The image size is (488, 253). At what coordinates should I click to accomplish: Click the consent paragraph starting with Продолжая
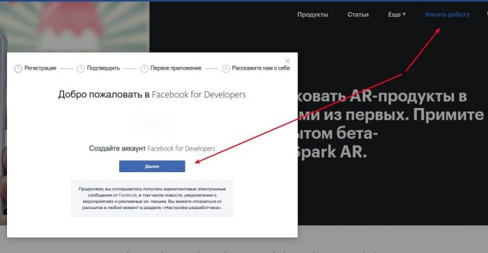(152, 198)
